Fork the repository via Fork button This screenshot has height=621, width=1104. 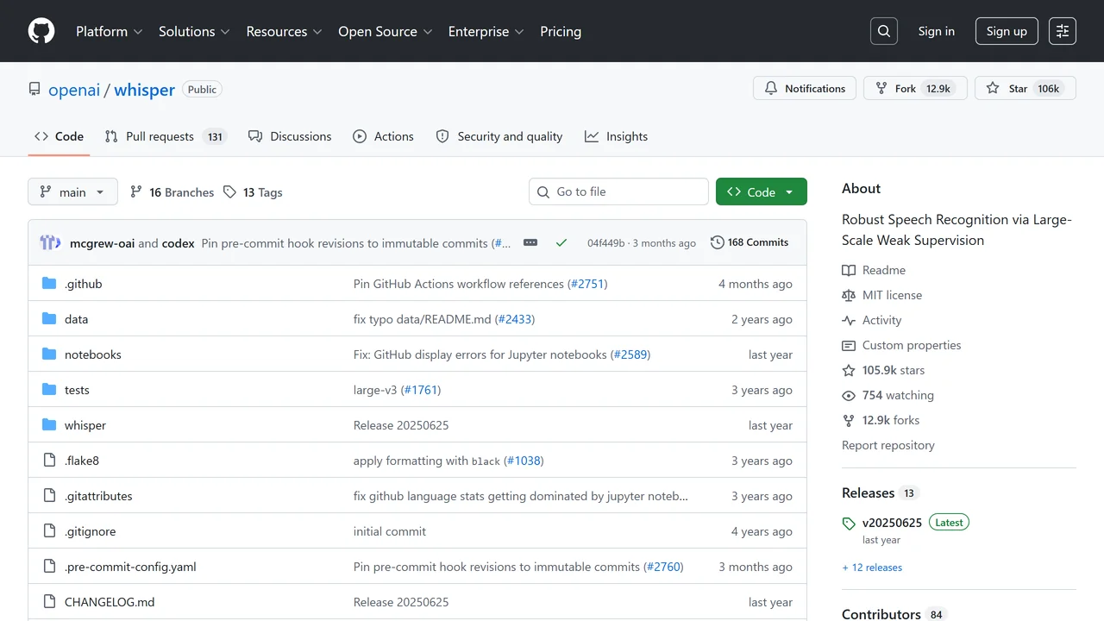(915, 88)
